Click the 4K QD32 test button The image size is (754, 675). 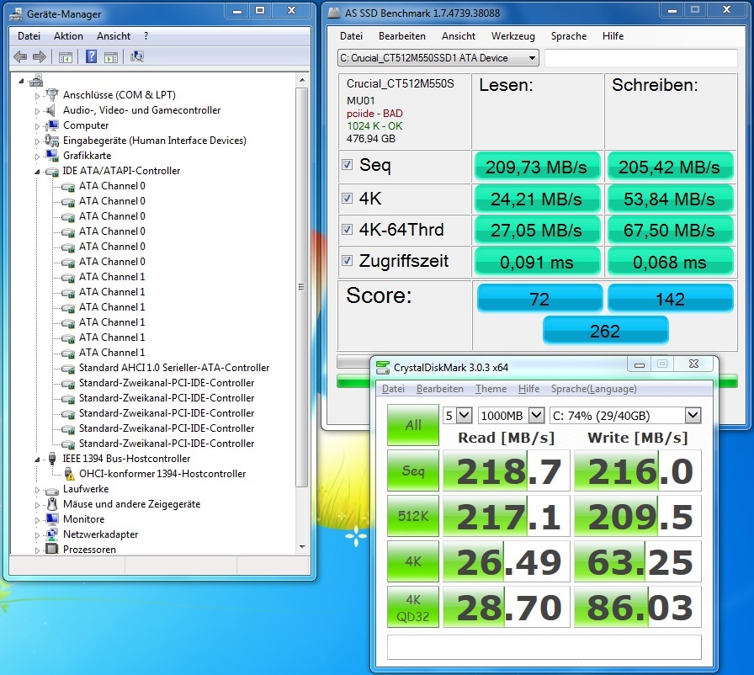(x=413, y=607)
